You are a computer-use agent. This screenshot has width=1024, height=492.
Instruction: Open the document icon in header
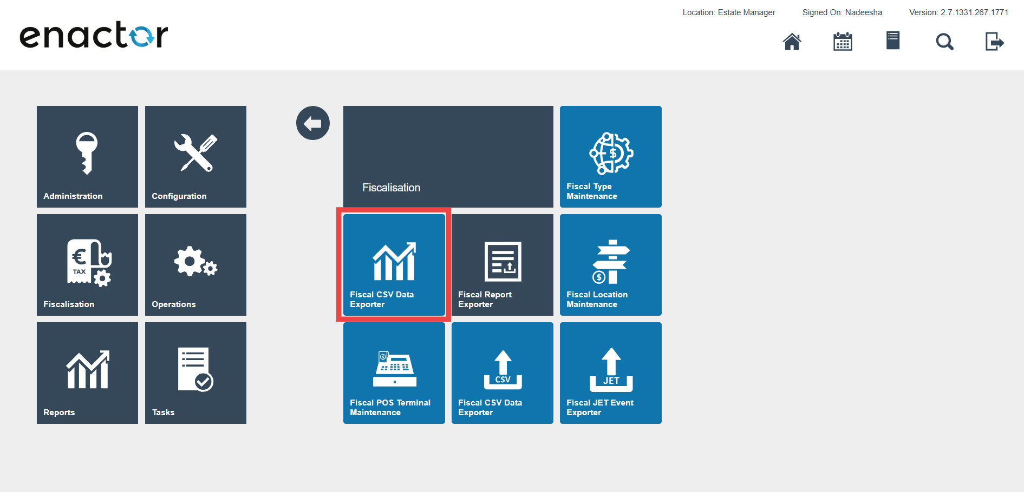click(893, 41)
